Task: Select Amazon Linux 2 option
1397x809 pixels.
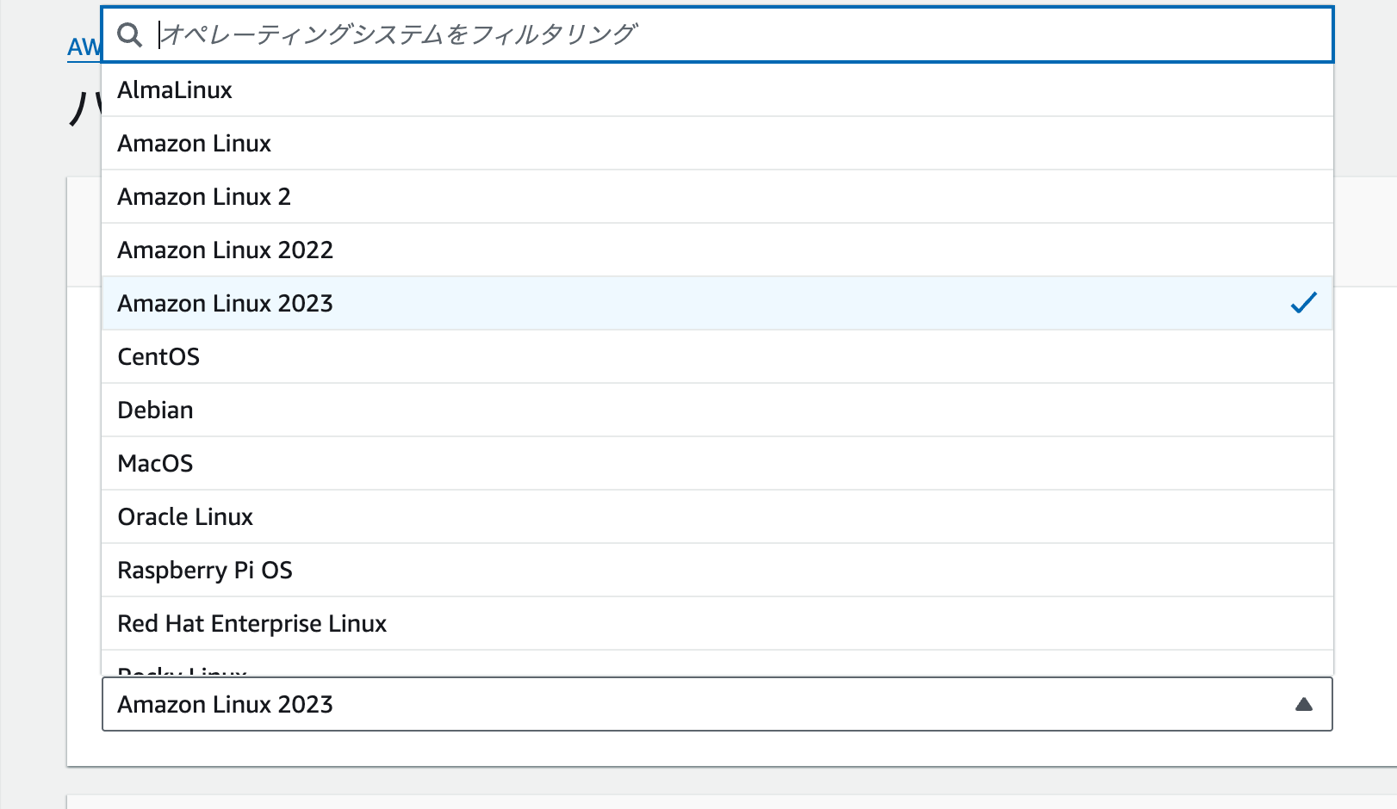Action: (204, 197)
